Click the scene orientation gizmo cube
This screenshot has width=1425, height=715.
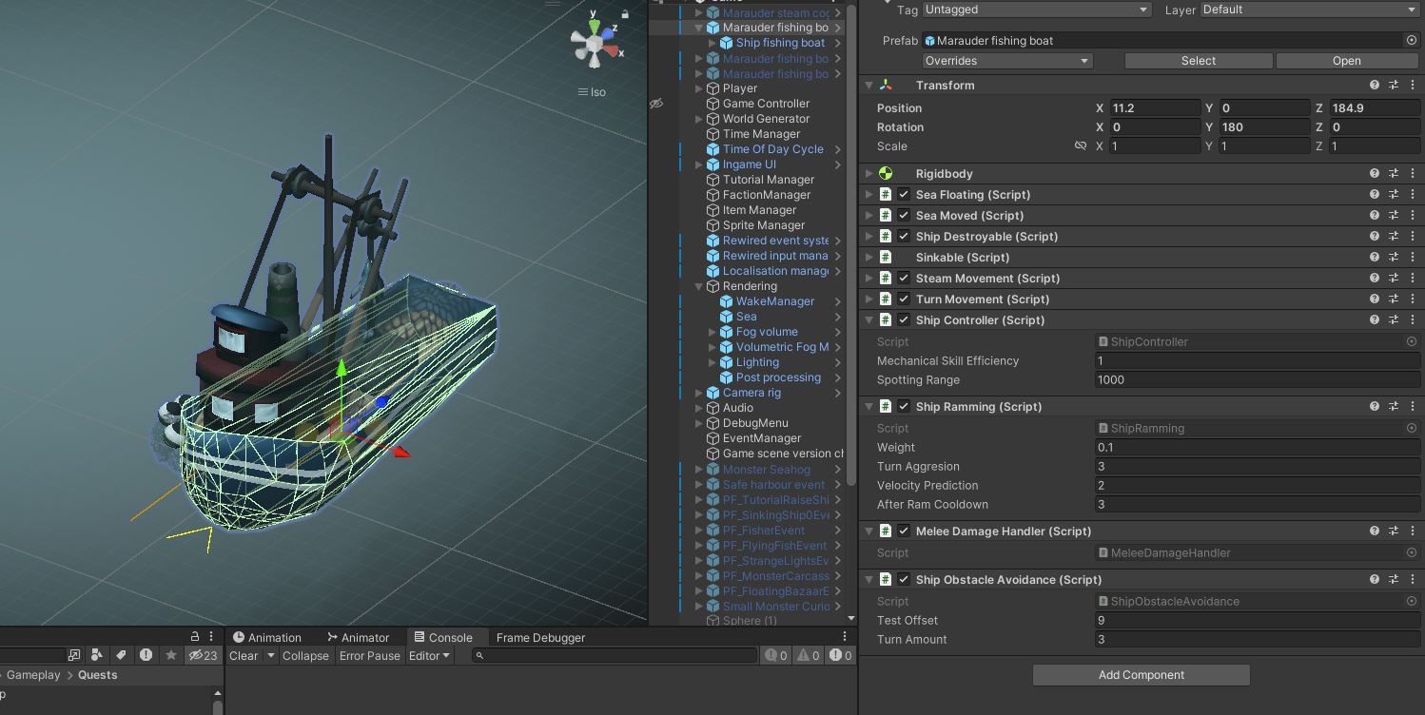(594, 43)
